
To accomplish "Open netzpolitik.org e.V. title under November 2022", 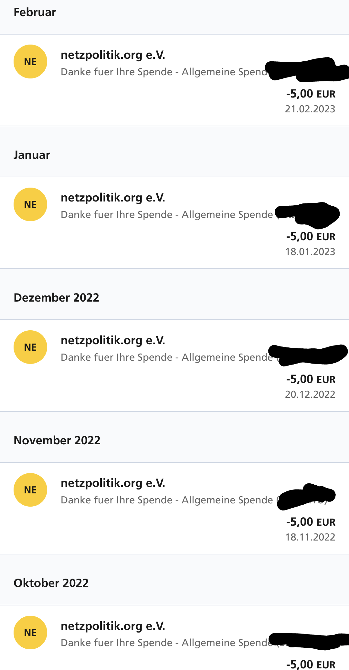I will (113, 483).
